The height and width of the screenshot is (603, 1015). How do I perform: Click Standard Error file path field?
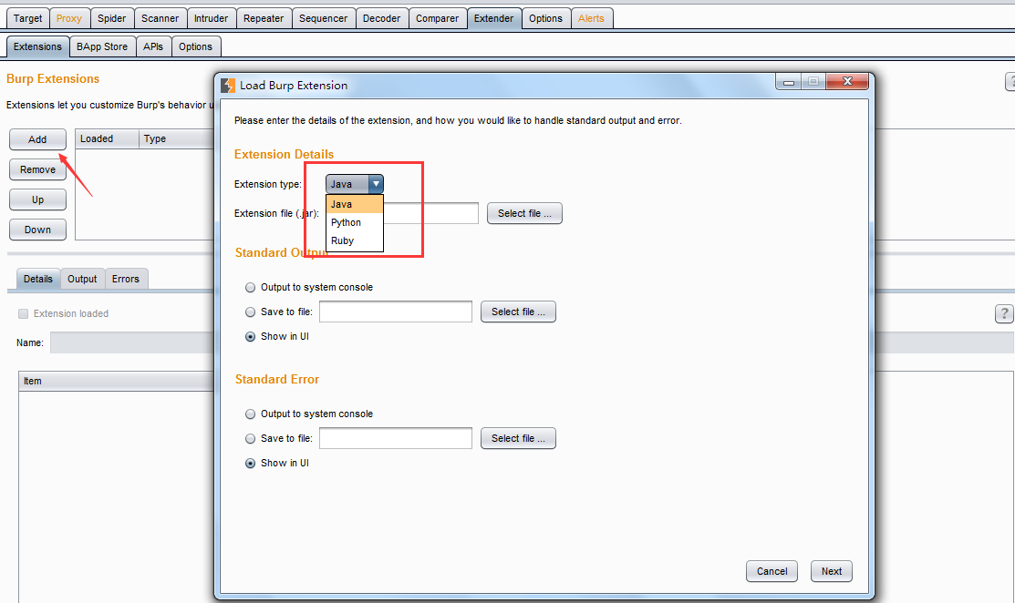point(396,438)
